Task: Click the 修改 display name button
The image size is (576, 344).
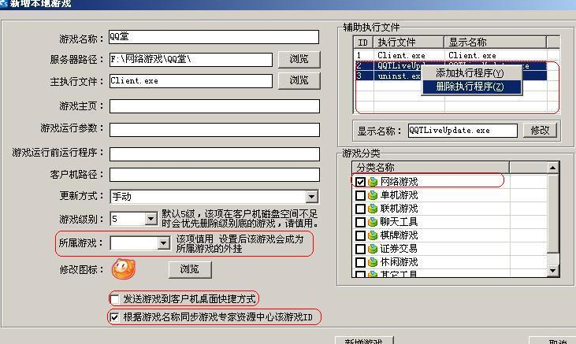Action: [x=540, y=130]
